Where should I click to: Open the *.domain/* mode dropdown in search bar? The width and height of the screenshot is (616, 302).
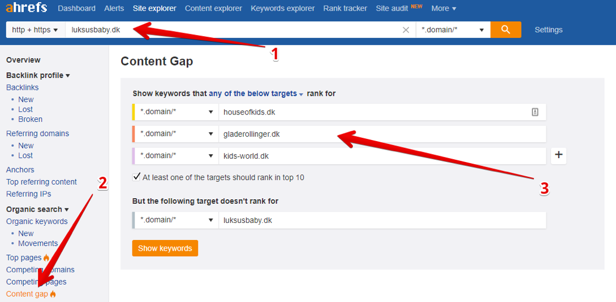pyautogui.click(x=453, y=30)
